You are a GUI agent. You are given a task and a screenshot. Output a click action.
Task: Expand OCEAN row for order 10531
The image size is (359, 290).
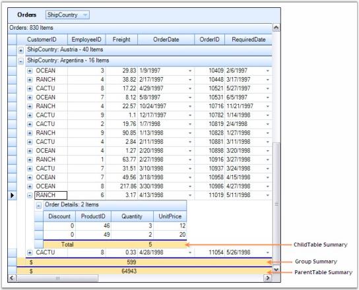30,98
